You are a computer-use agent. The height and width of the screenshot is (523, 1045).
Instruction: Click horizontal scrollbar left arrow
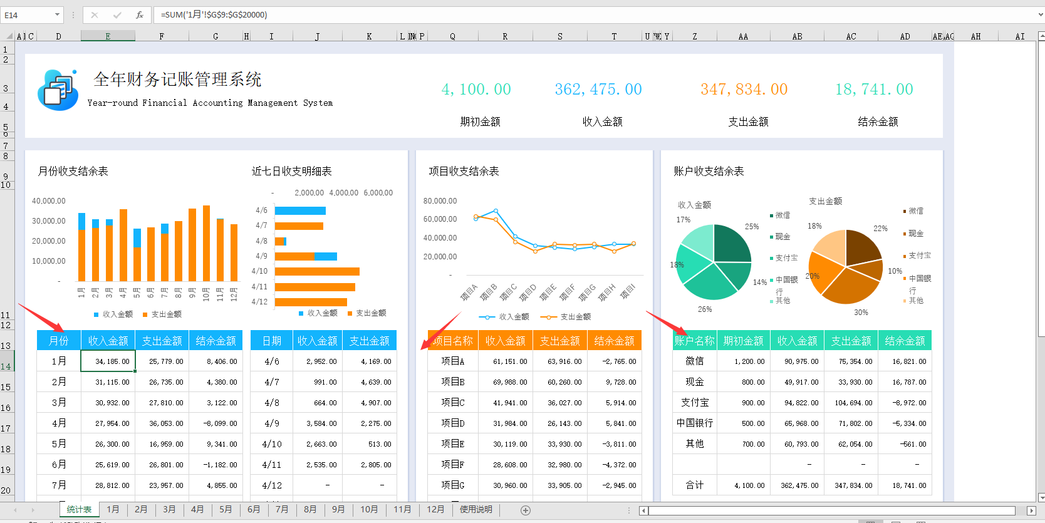point(643,510)
